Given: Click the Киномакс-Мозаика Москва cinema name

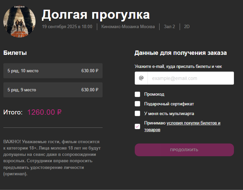Looking at the screenshot, I should [x=128, y=26].
